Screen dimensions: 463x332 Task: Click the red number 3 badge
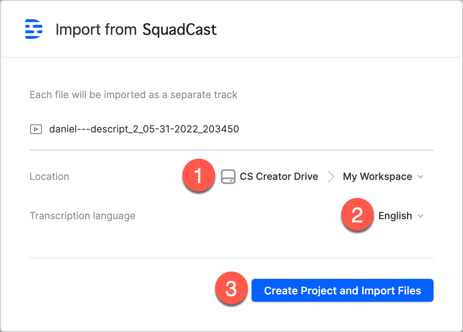click(231, 290)
